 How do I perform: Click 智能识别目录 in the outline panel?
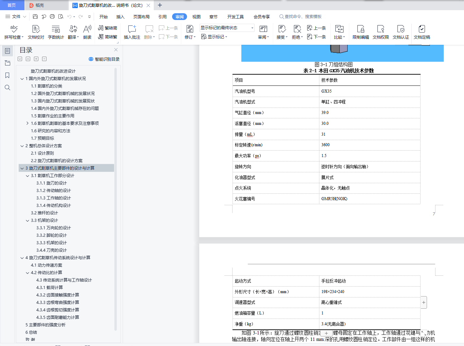coord(104,59)
